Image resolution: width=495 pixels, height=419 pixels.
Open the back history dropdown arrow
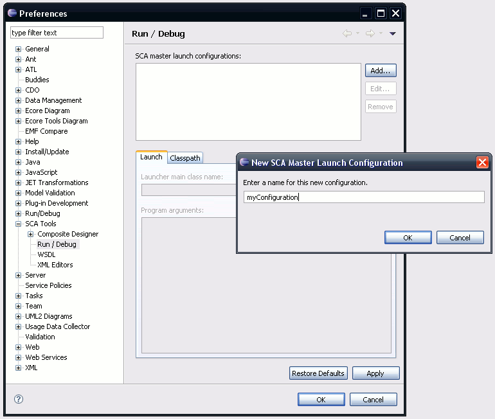click(357, 33)
